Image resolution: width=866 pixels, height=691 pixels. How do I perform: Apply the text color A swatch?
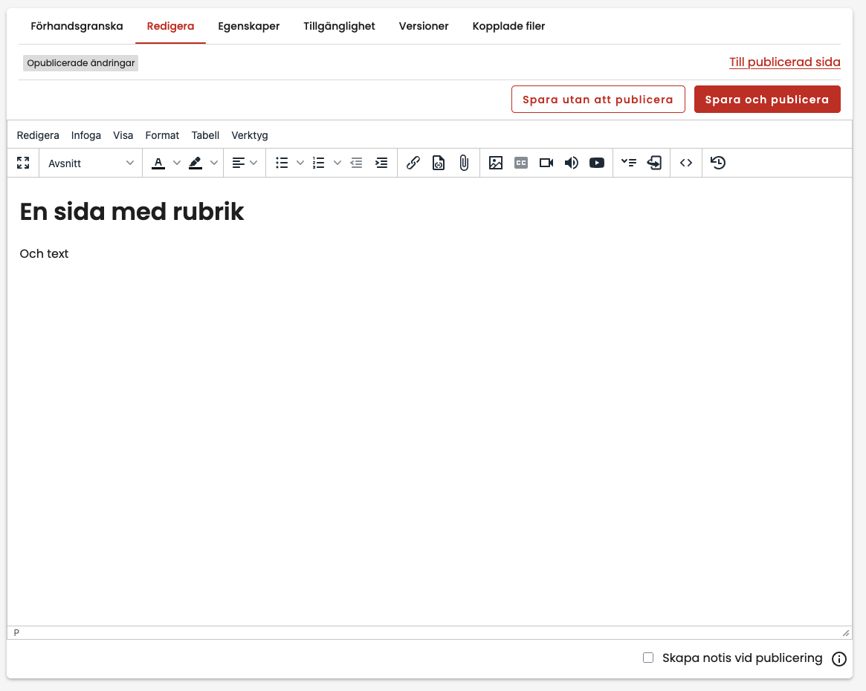point(158,163)
